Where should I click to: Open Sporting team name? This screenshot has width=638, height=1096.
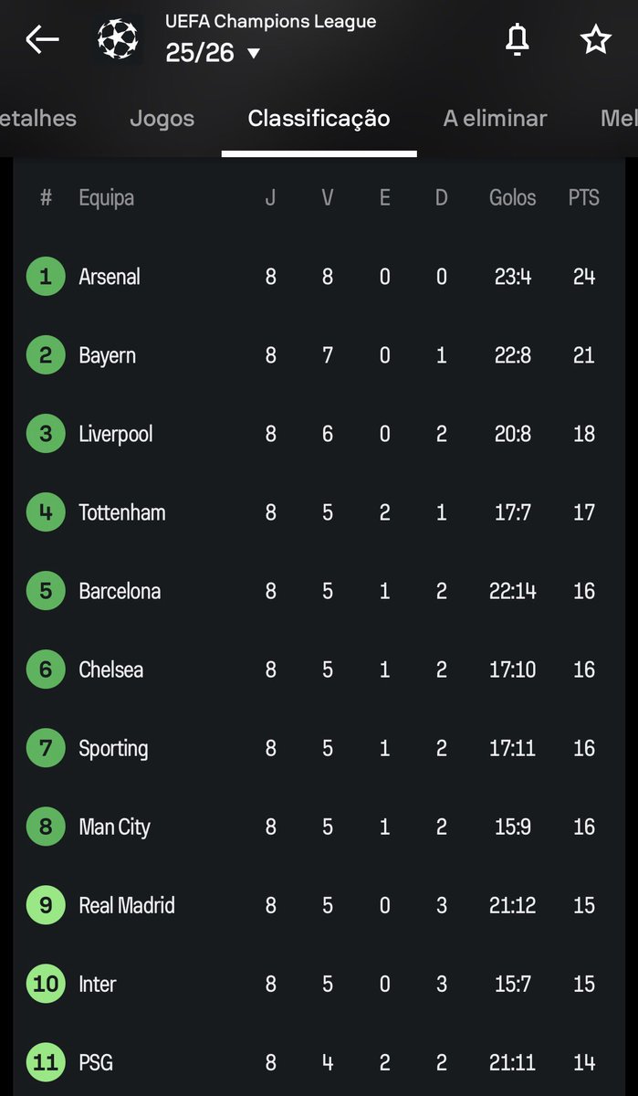113,748
